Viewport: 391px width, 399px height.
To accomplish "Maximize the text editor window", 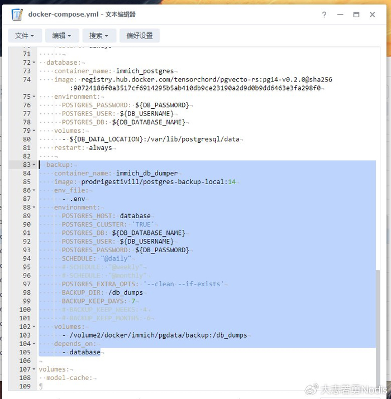I will pos(356,15).
